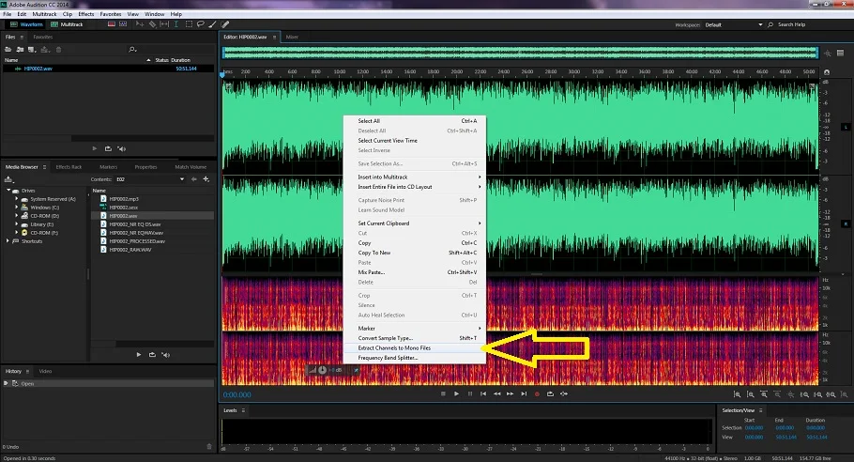Switch to the Video tab

click(45, 371)
